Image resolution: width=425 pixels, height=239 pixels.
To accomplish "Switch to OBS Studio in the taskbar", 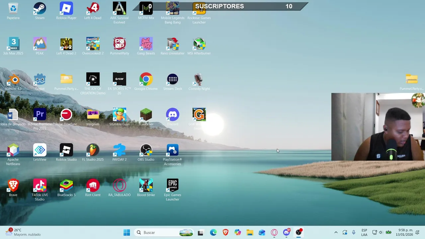I will click(x=299, y=232).
